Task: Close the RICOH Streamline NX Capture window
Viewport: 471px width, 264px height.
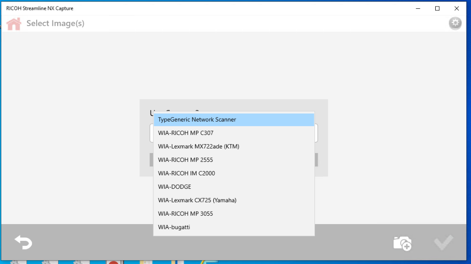Action: pyautogui.click(x=457, y=8)
